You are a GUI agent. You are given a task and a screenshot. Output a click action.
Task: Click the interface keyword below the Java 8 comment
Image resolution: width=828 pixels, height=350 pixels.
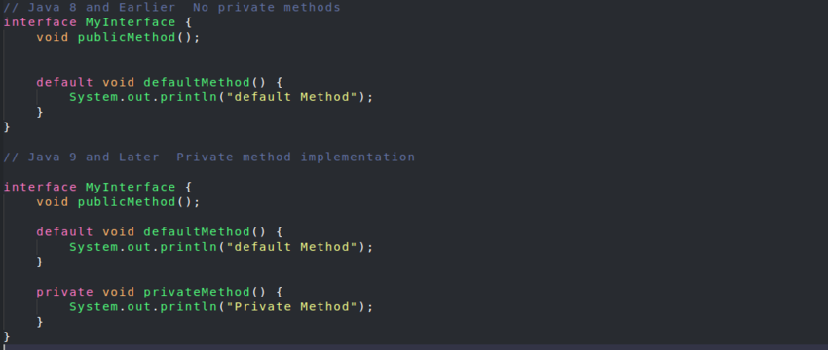pos(40,22)
